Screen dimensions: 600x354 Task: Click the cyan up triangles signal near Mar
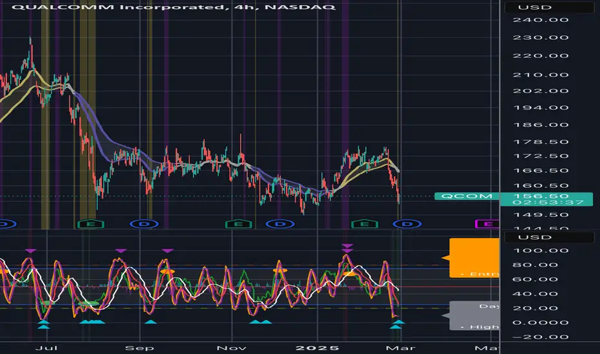(397, 324)
